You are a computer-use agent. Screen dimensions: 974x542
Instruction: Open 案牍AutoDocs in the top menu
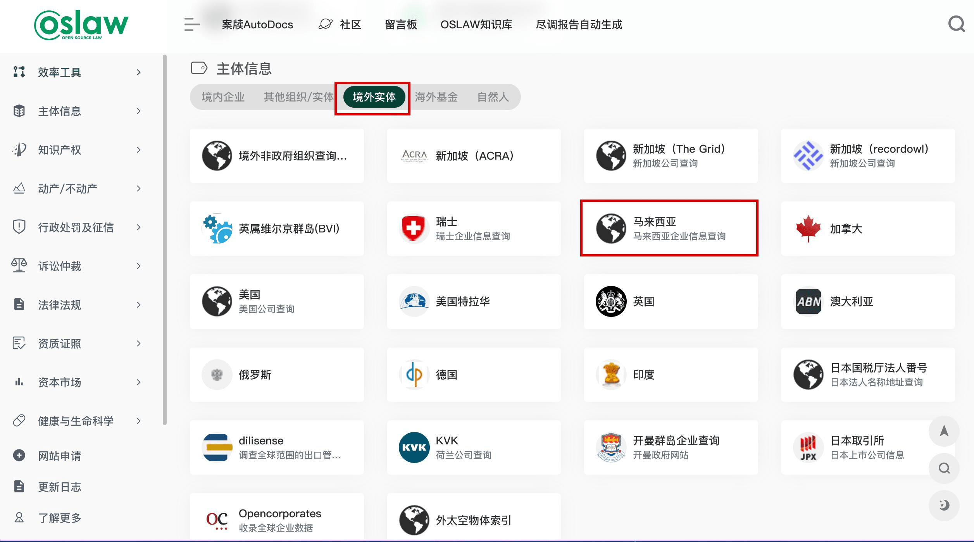click(257, 24)
